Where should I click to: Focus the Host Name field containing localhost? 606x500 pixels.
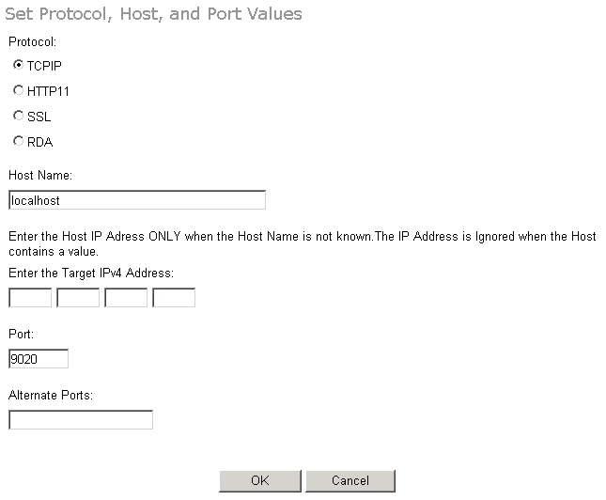[137, 200]
